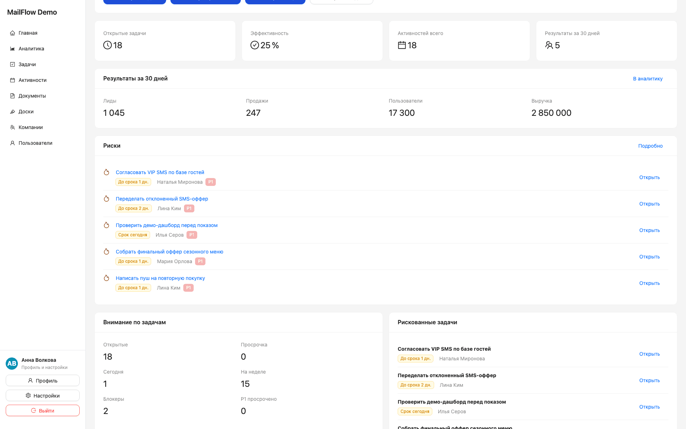Click the Продажи value 247
The height and width of the screenshot is (429, 686).
[253, 113]
